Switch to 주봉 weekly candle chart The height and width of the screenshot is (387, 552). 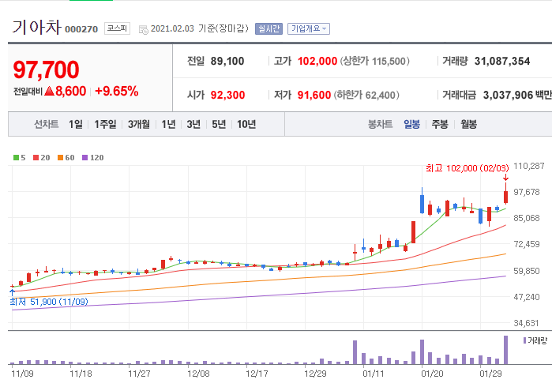440,124
